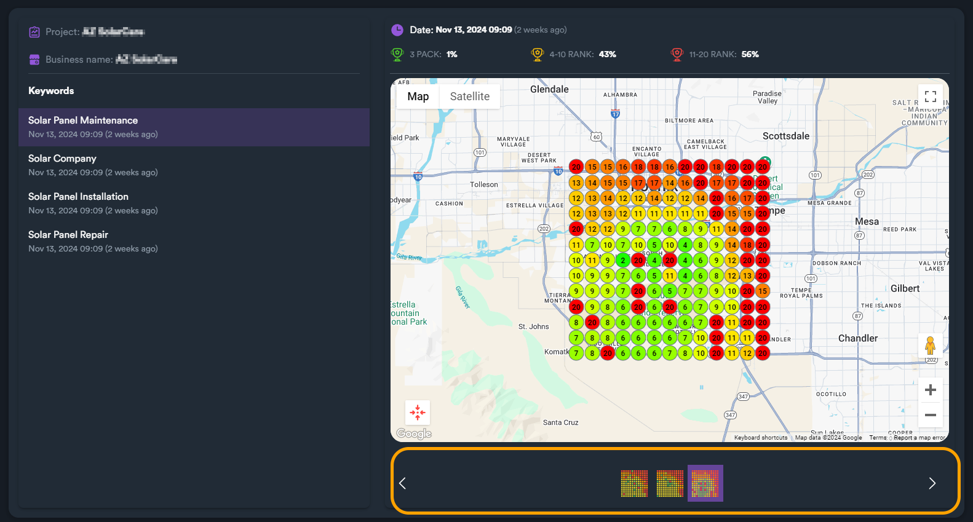Select Solar Panel Installation keyword
This screenshot has width=973, height=522.
point(194,204)
